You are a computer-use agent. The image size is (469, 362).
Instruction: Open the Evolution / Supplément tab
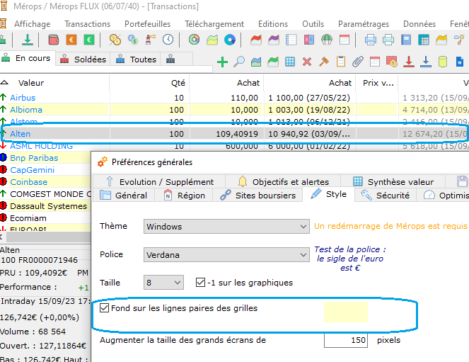point(159,181)
